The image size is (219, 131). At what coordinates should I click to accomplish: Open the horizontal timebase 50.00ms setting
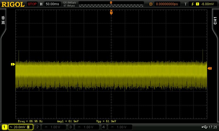(x=53, y=4)
